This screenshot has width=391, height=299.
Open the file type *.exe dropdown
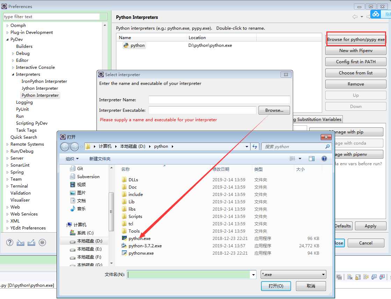point(293,274)
